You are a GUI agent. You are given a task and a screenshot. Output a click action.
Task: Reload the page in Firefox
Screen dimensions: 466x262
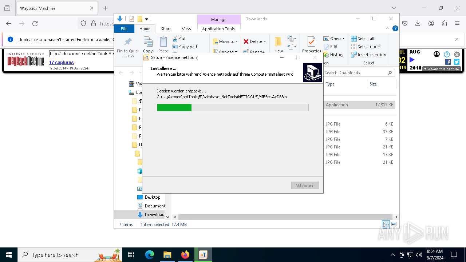pyautogui.click(x=35, y=23)
